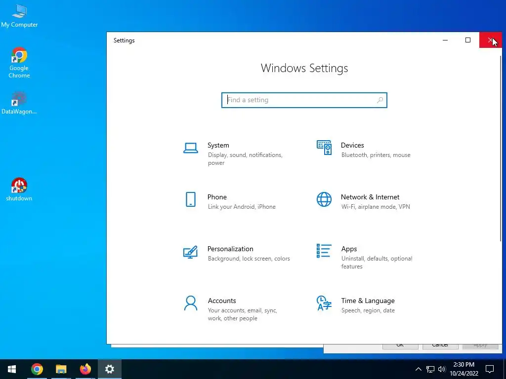Image resolution: width=506 pixels, height=379 pixels.
Task: Click the Settings window vertical scrollbar
Action: (x=501, y=148)
